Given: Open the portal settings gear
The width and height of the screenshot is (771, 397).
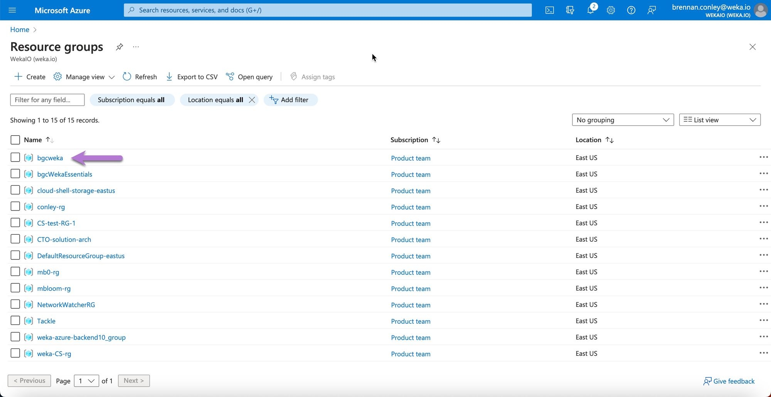Looking at the screenshot, I should click(611, 10).
